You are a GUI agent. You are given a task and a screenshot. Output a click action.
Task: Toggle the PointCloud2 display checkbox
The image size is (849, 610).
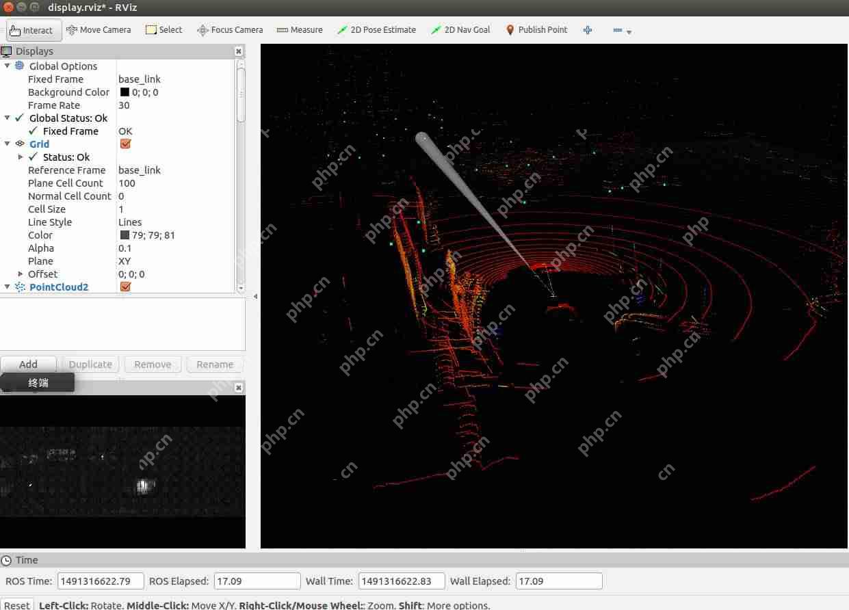coord(125,287)
